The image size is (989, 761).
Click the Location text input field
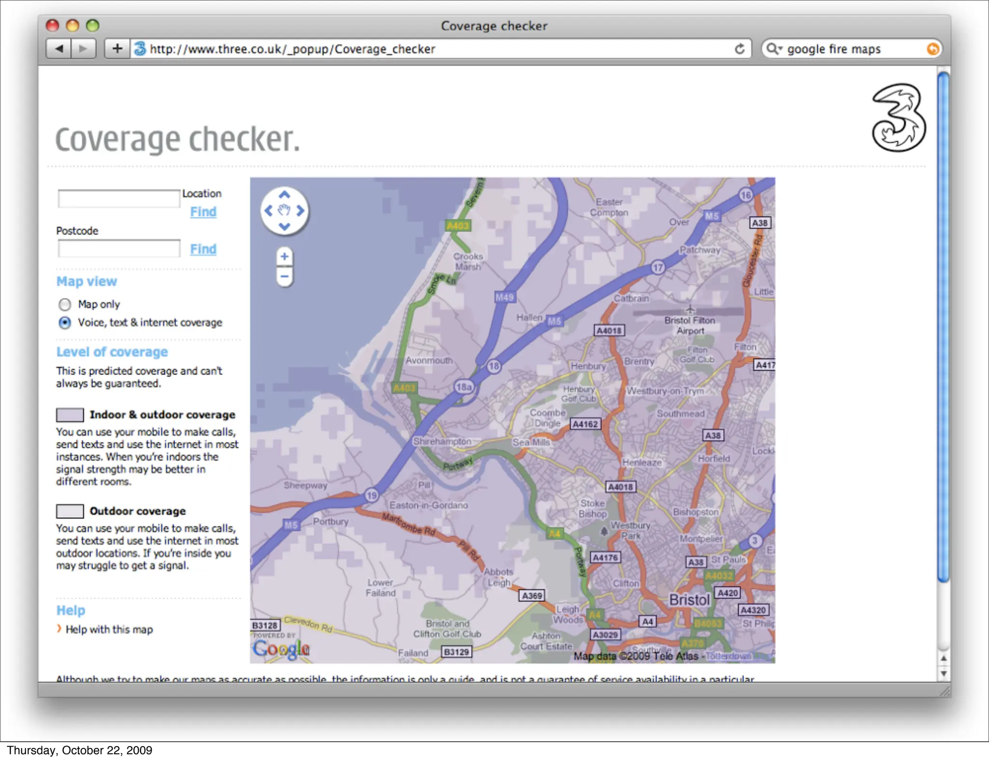(x=119, y=198)
